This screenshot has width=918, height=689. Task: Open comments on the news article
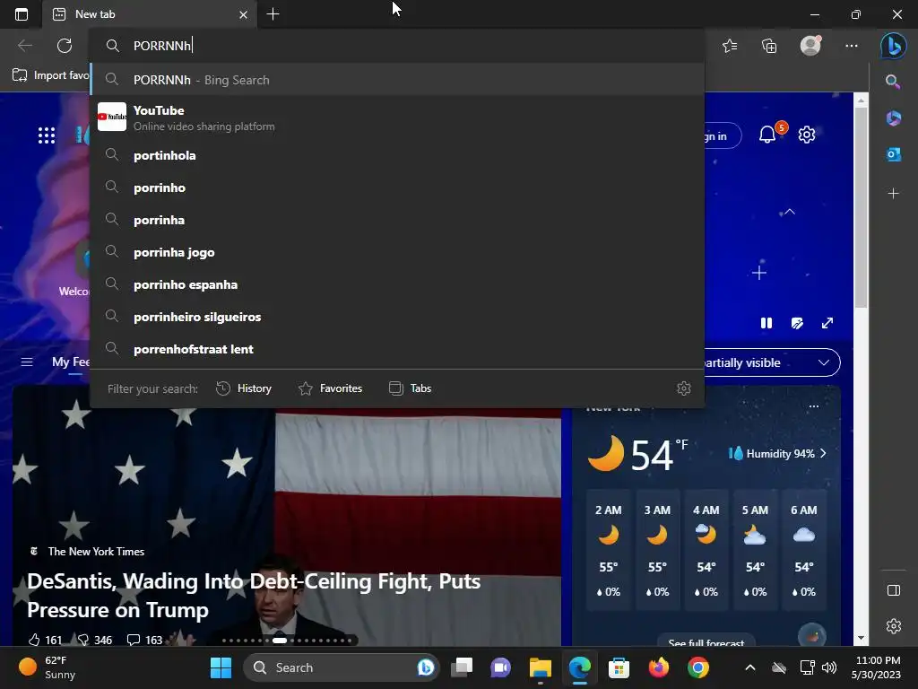pos(144,640)
